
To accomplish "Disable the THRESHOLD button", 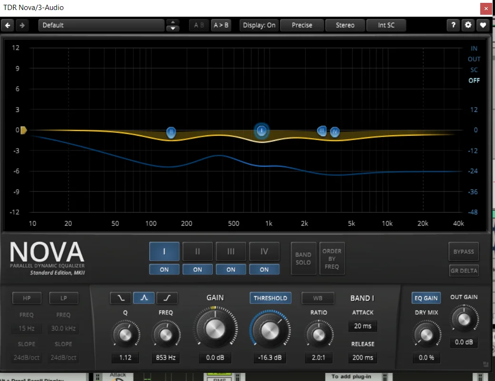I will 270,298.
